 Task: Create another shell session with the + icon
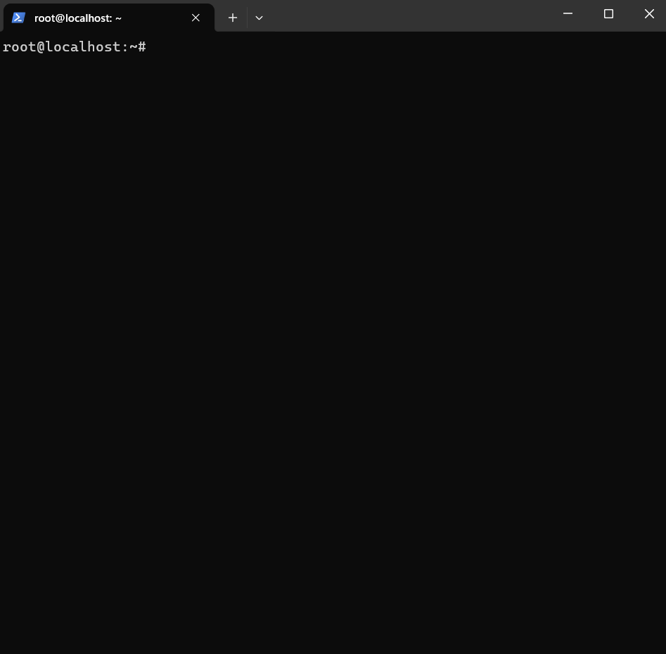click(232, 18)
